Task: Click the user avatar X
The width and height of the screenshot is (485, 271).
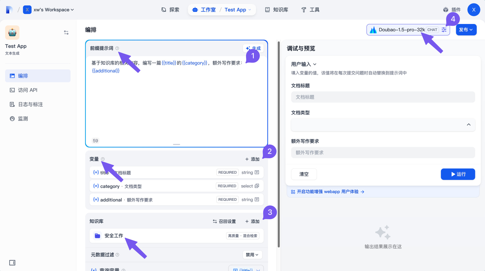Action: coord(474,10)
